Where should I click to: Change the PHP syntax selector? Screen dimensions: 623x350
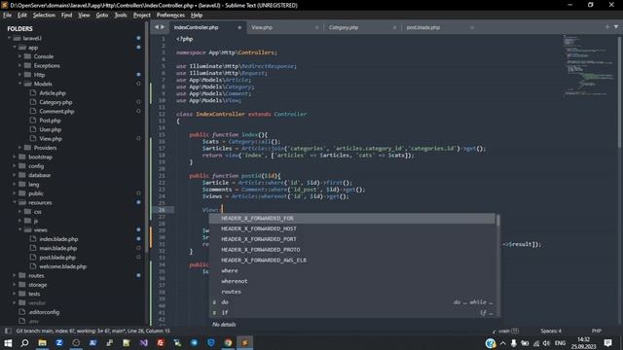597,331
